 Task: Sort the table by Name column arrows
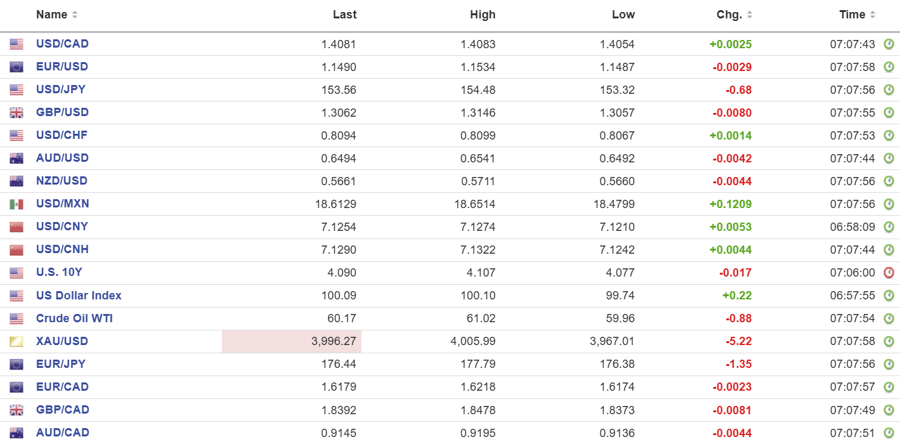[x=75, y=15]
